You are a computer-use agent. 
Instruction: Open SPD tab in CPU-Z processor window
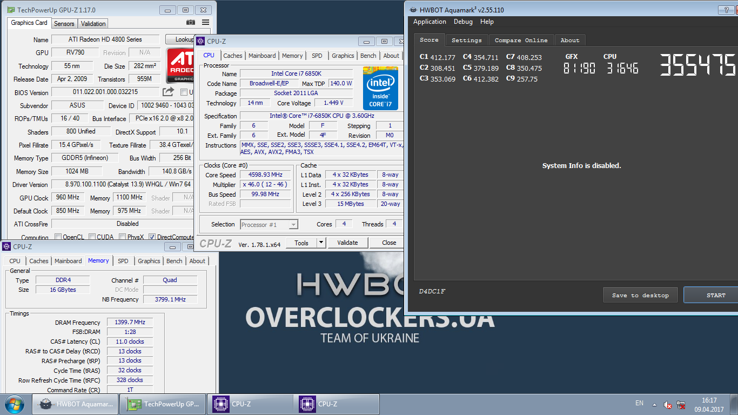(x=317, y=56)
